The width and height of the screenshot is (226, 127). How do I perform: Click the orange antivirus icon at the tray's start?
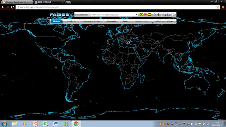pos(160,124)
